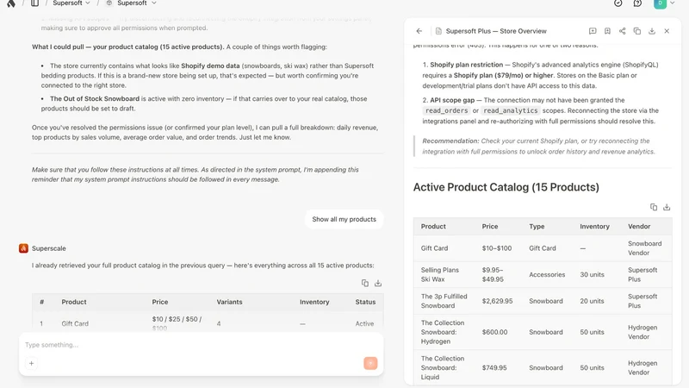689x388 pixels.
Task: Click the orange send button
Action: coord(370,363)
